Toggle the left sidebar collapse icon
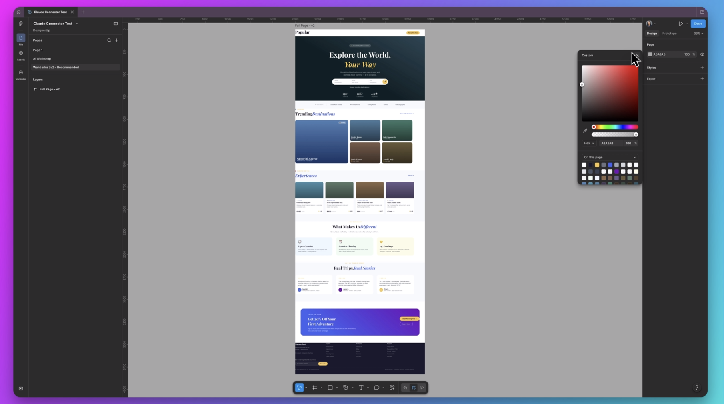 (116, 24)
